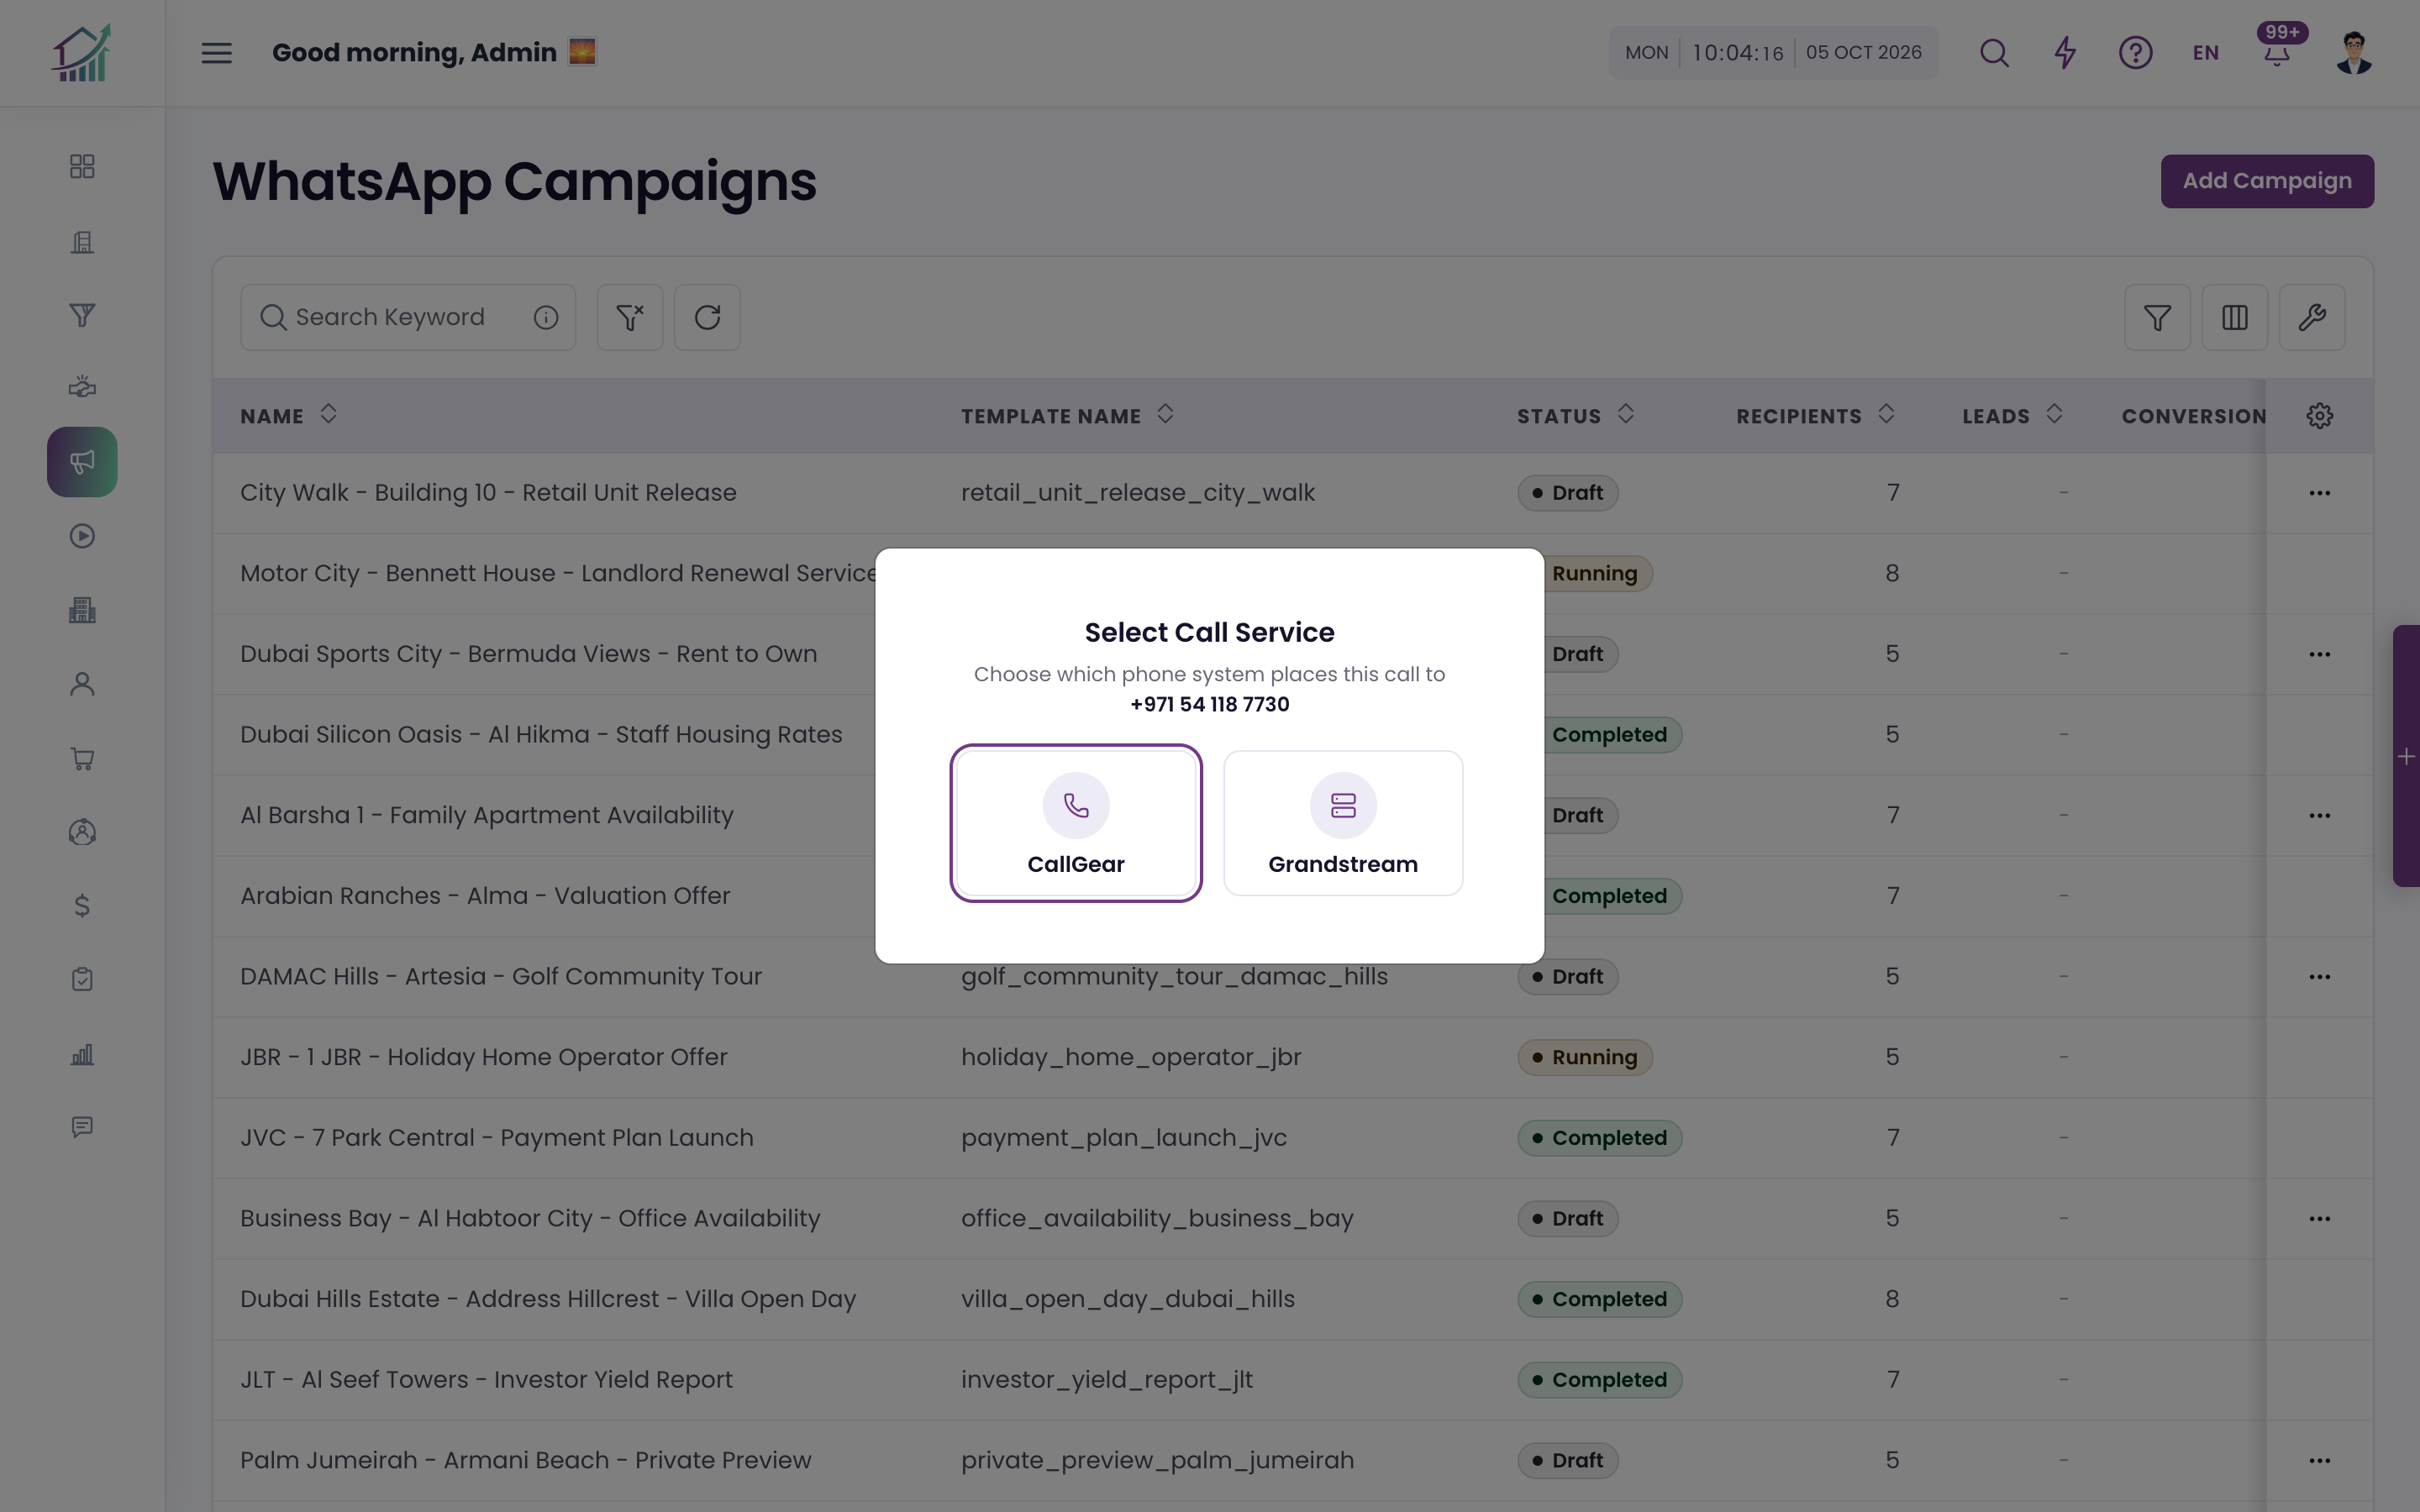Open bar chart reports icon in sidebar

click(82, 1054)
